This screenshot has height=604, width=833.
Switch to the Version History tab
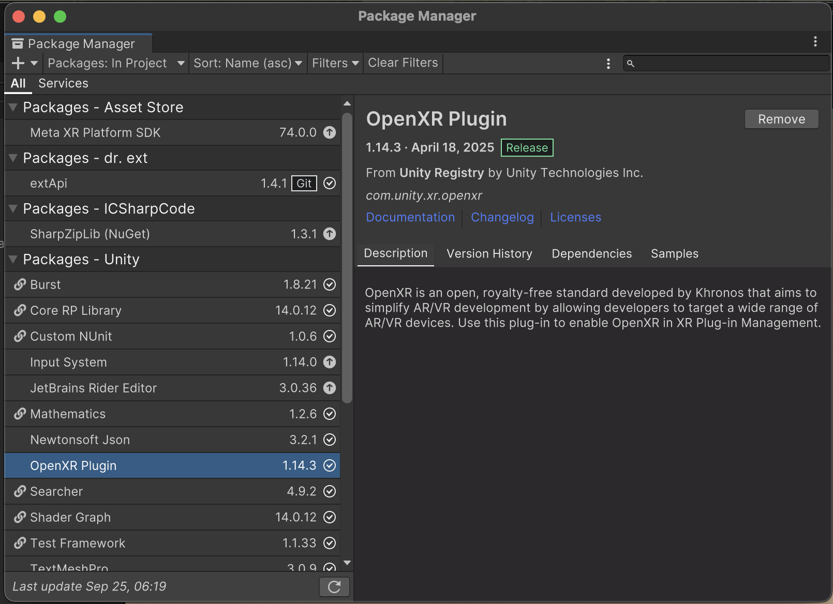click(x=489, y=254)
